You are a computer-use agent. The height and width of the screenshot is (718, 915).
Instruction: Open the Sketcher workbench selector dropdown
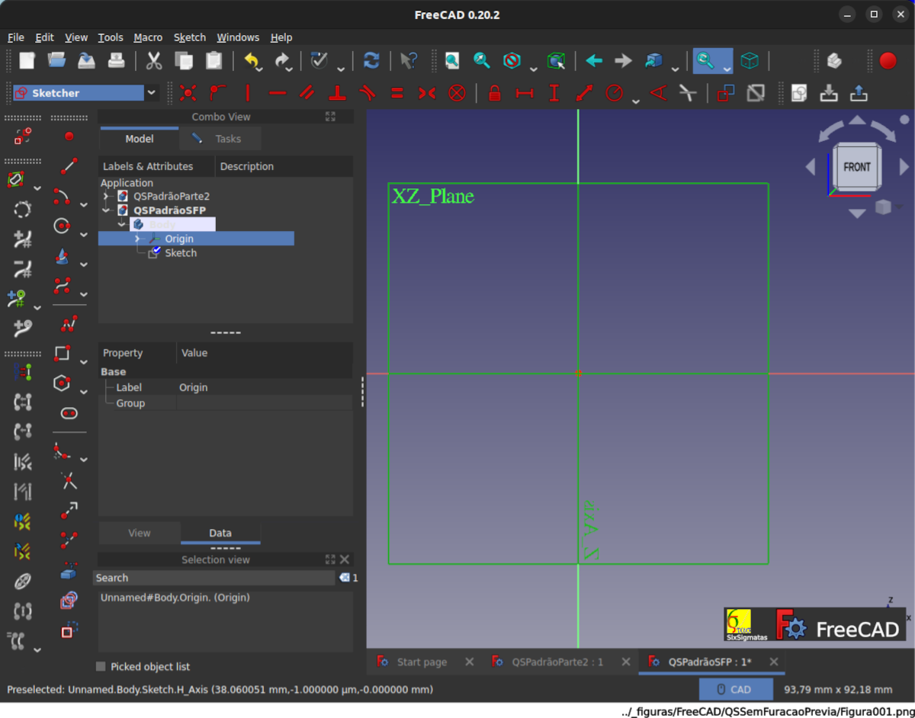86,93
